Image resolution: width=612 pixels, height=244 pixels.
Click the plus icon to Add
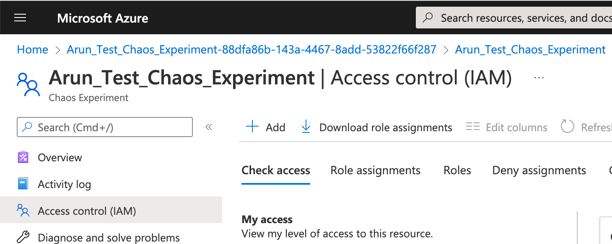(252, 127)
